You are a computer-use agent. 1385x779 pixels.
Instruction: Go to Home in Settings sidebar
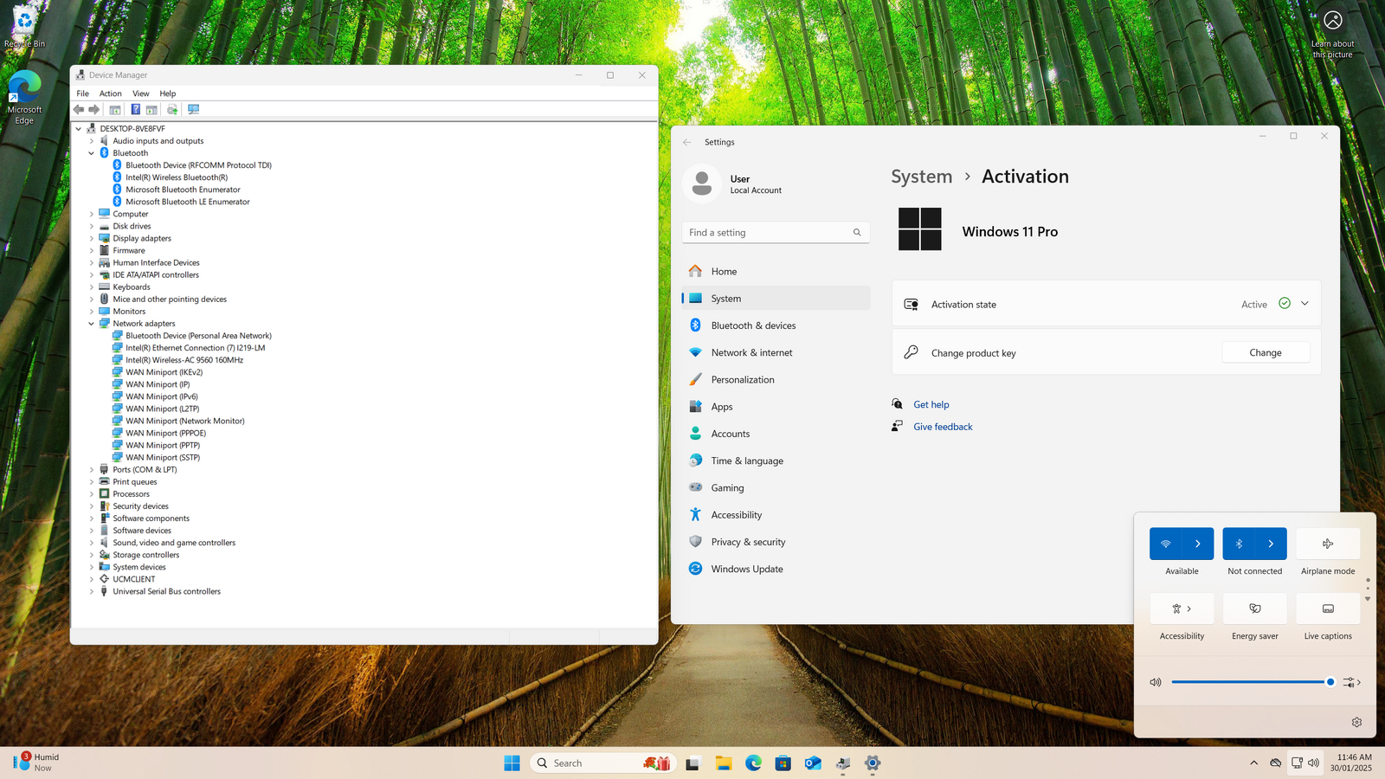776,271
